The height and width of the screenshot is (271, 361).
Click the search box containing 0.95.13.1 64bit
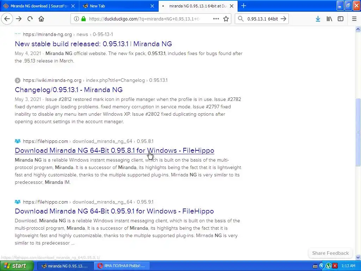coord(262,19)
